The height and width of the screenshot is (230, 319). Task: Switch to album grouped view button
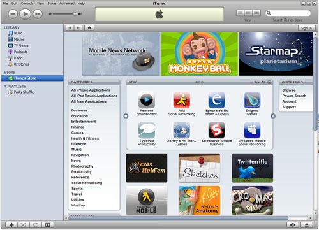click(248, 13)
